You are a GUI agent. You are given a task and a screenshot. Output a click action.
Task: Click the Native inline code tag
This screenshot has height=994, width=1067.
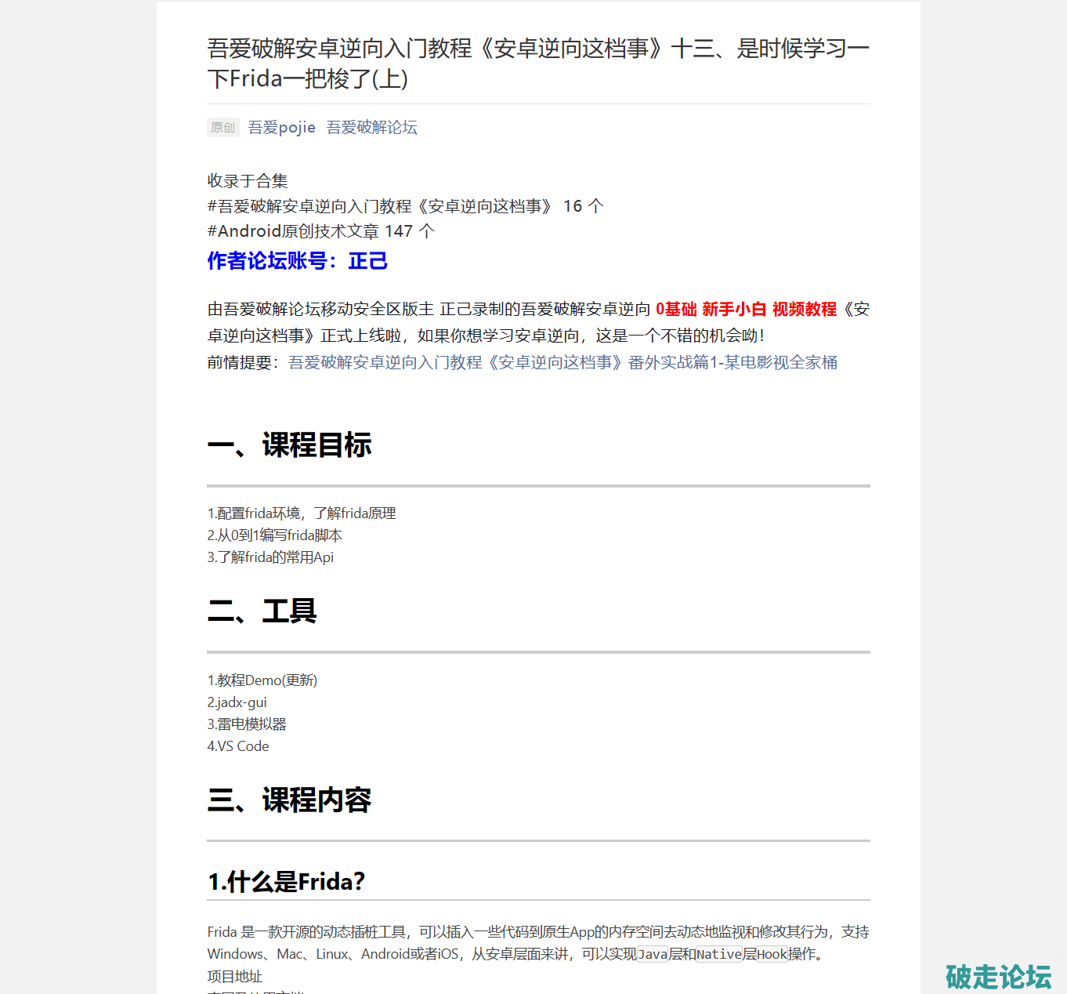[x=719, y=954]
